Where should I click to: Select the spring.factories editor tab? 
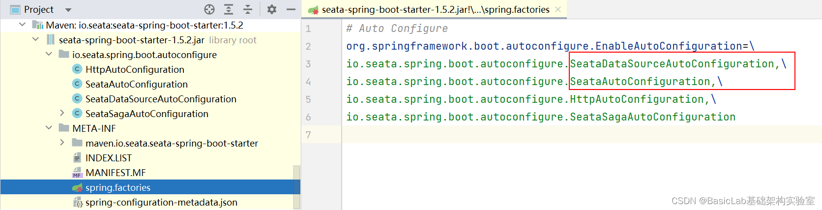[435, 9]
